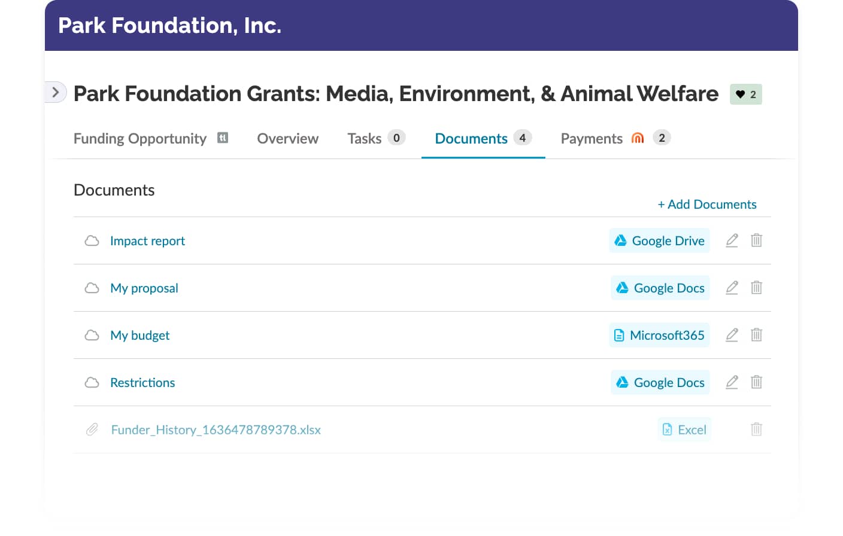Open the Funder_History_1636478789378.xlsx file

(216, 430)
